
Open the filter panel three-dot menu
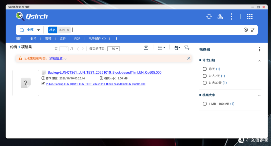click(260, 49)
